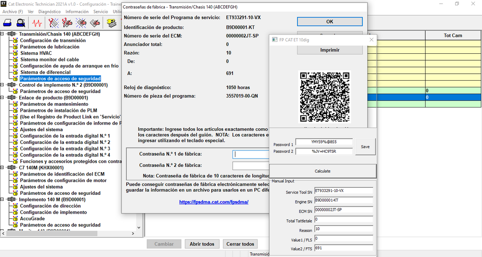Image resolution: width=482 pixels, height=257 pixels.
Task: Open the Status Tool waveform icon
Action: pyautogui.click(x=37, y=23)
